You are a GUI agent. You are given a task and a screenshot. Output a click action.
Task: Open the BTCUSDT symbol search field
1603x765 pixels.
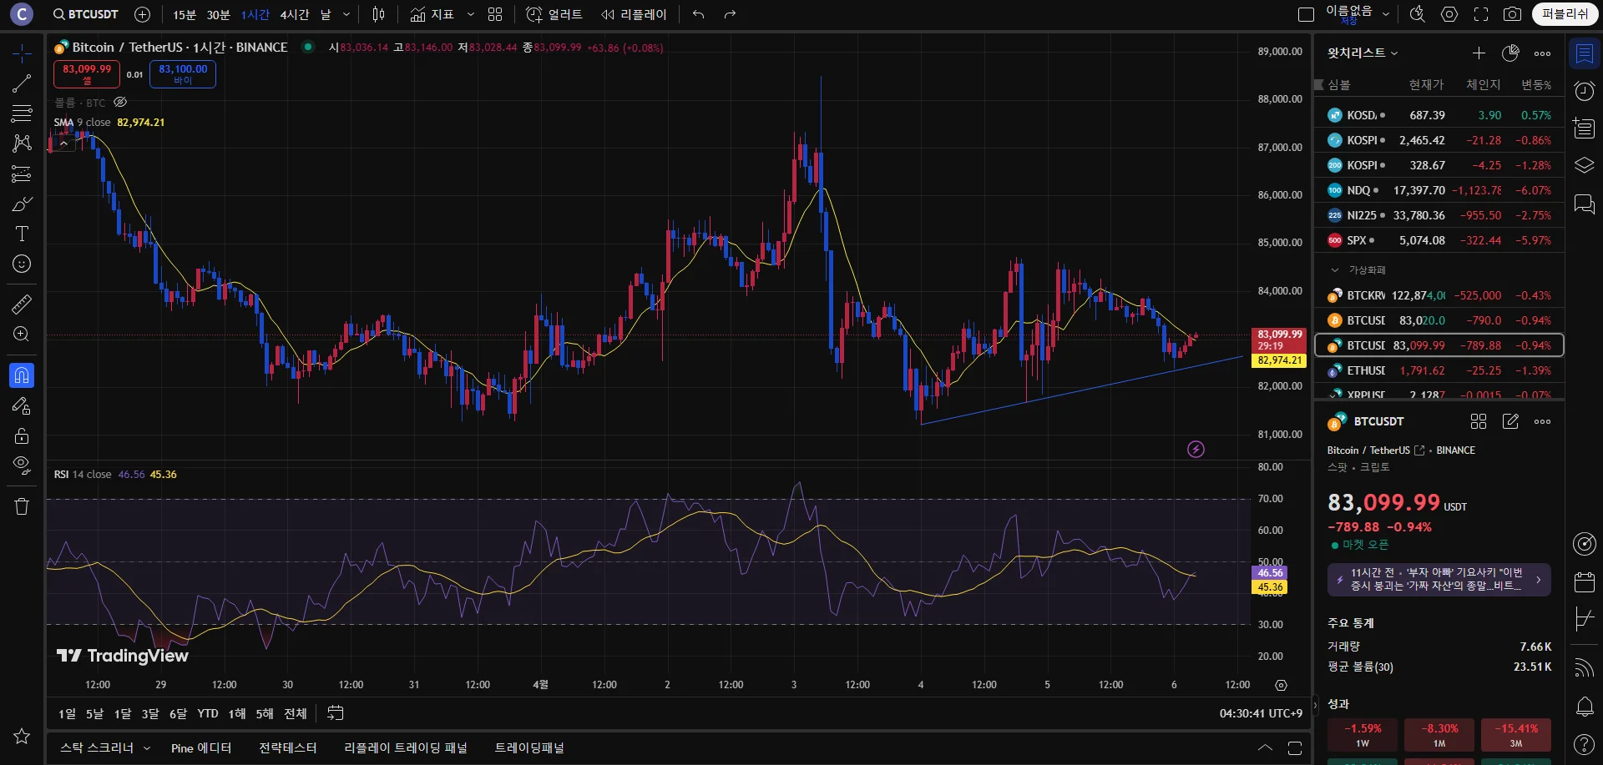tap(86, 14)
